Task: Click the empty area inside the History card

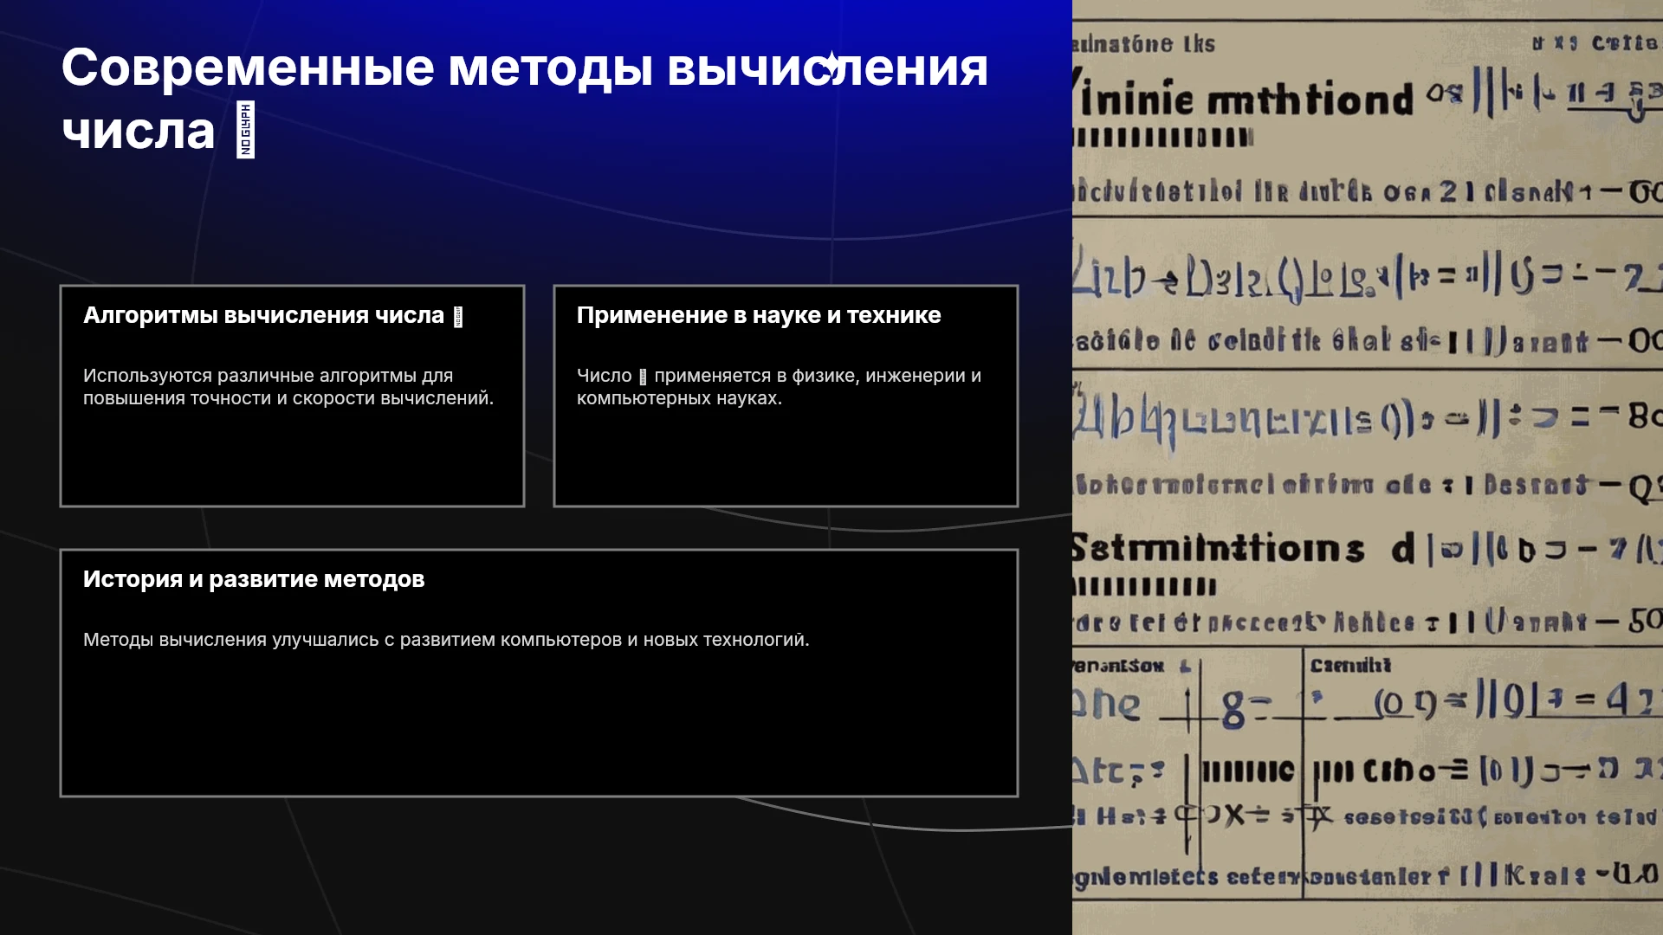Action: point(539,727)
